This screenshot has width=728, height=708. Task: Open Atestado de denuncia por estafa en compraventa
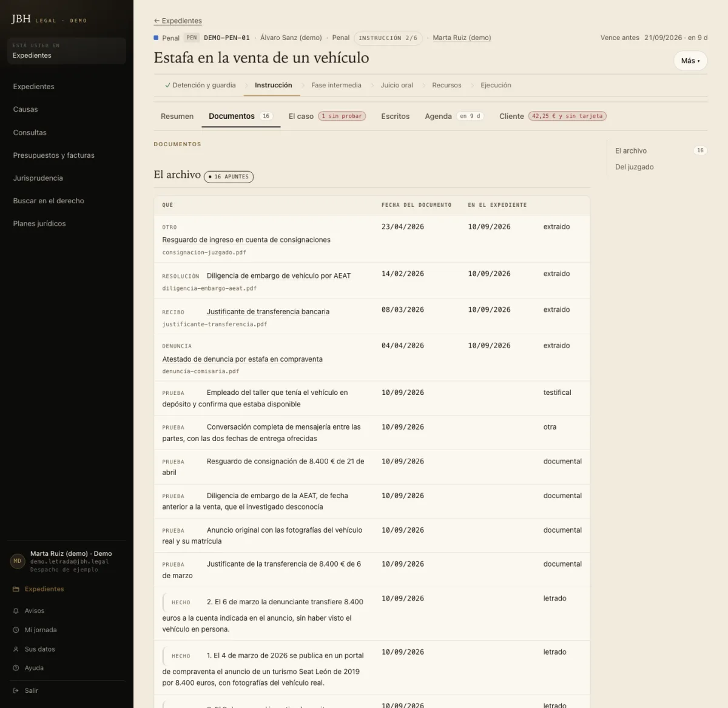[242, 359]
